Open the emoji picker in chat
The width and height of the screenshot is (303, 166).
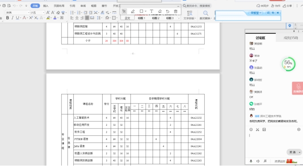[251, 130]
